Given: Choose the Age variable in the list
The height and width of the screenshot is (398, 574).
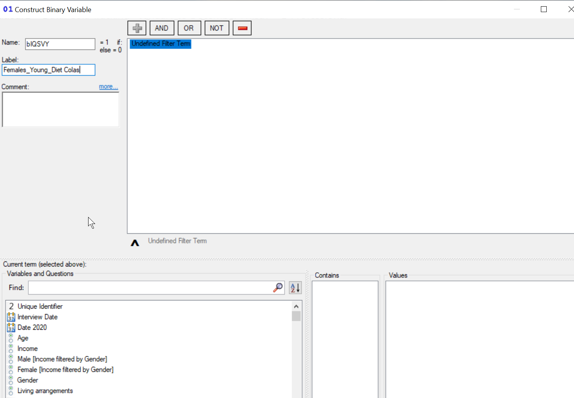Looking at the screenshot, I should (23, 338).
